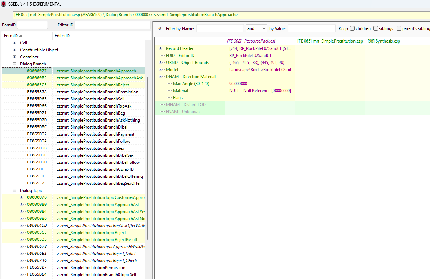Click the tree view vertical scrollbar
This screenshot has height=279, width=430.
148,158
